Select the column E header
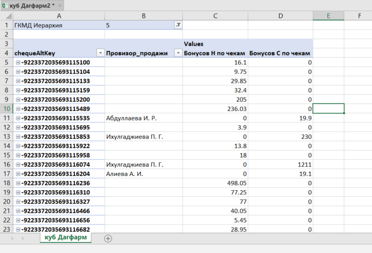The width and height of the screenshot is (372, 253). (328, 15)
